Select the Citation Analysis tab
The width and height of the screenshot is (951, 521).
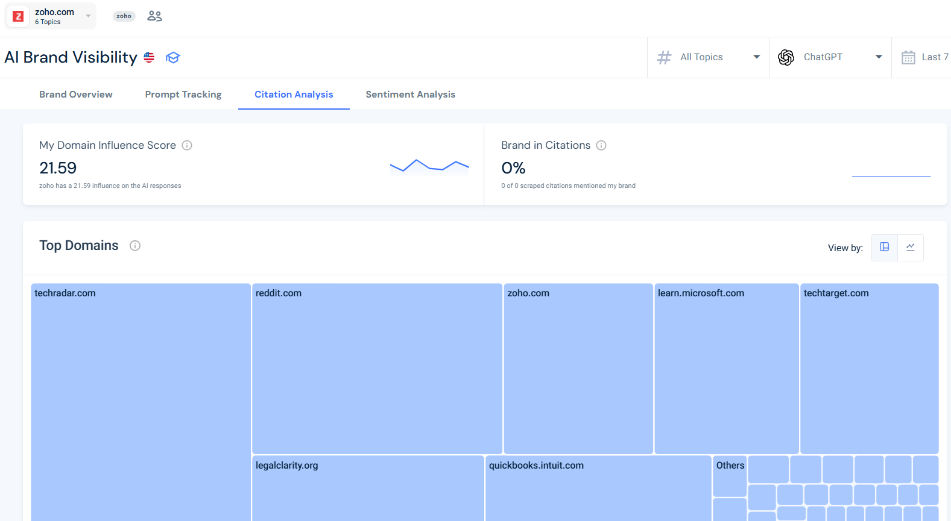coord(294,95)
